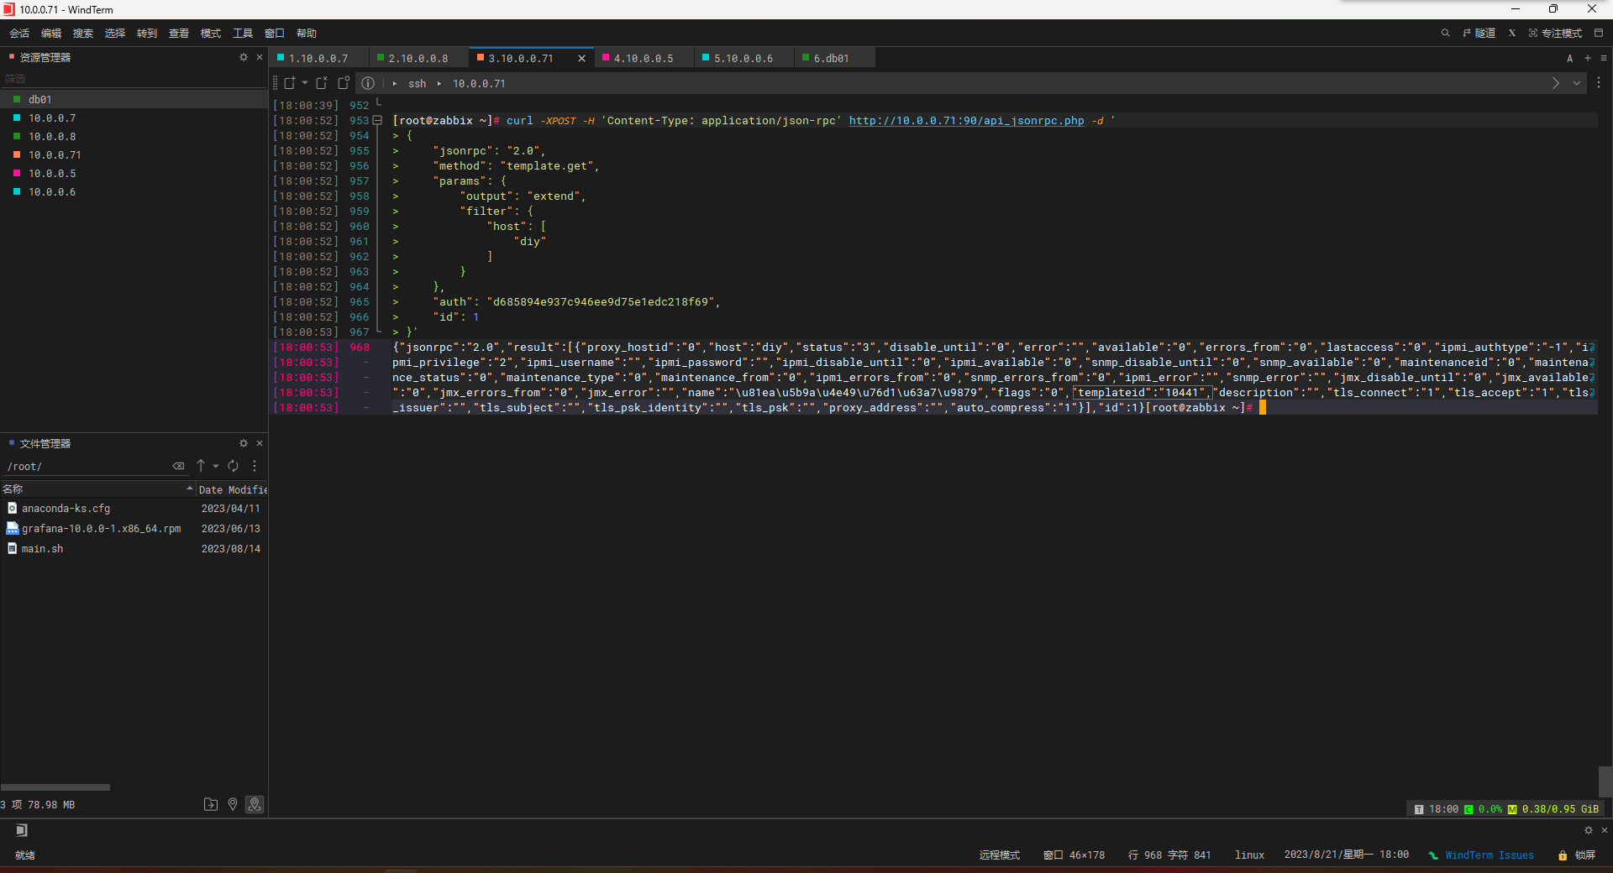Open the 搜索 menu

pyautogui.click(x=83, y=34)
